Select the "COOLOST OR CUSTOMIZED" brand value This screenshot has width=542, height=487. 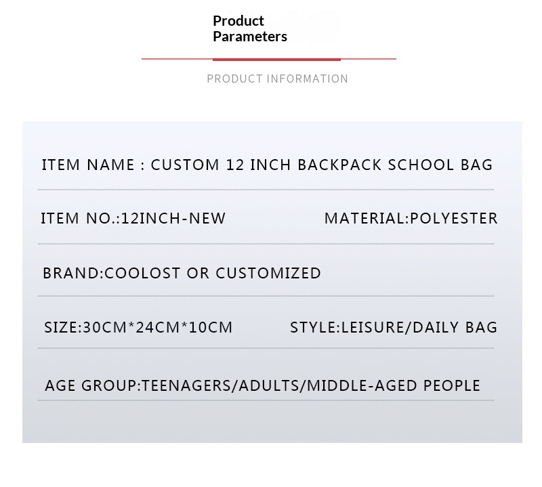tap(213, 273)
